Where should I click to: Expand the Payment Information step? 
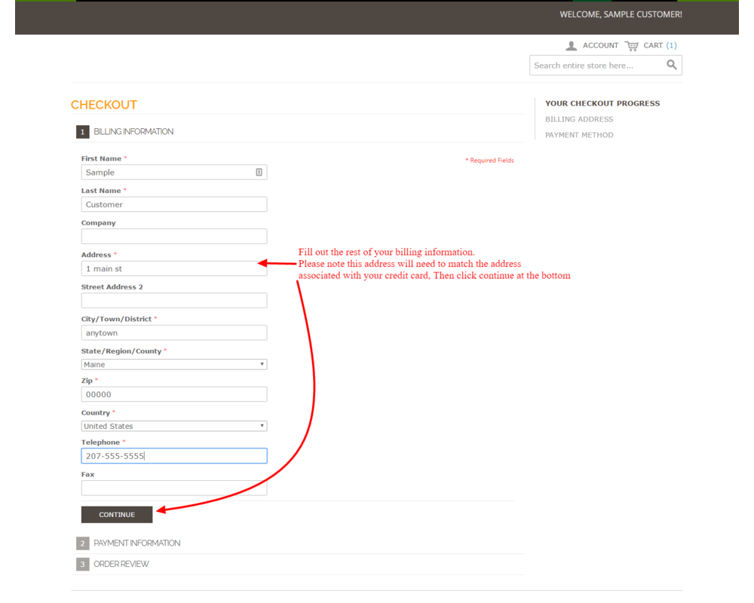point(136,543)
